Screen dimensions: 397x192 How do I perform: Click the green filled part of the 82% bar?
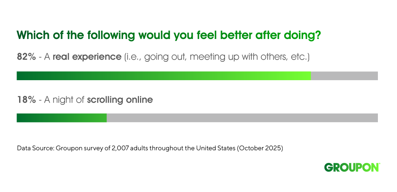pyautogui.click(x=164, y=76)
